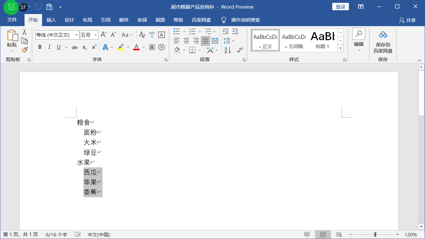
Task: Click the Save icon in quick access toolbar
Action: click(11, 7)
